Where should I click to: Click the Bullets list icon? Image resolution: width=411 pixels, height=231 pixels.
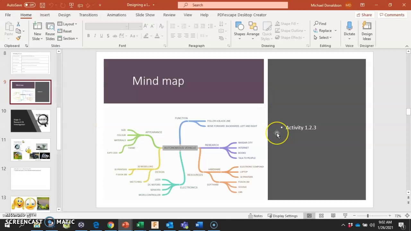coord(173,26)
